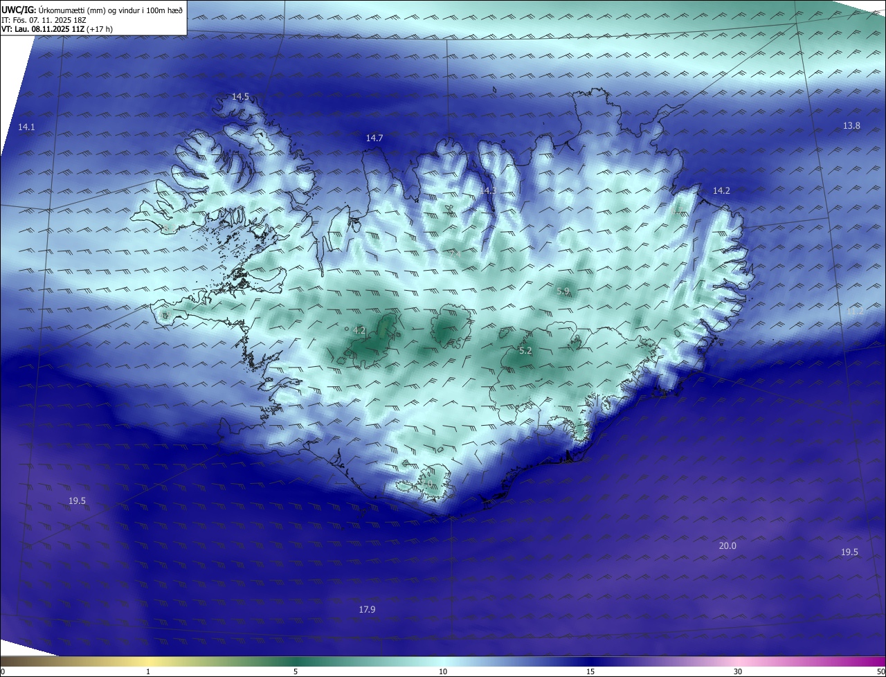Click the 17.9 value label

[x=367, y=609]
